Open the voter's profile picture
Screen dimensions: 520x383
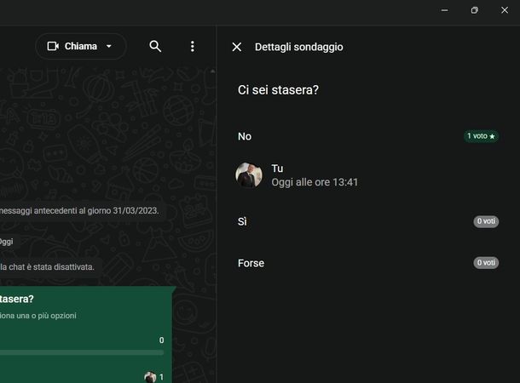point(249,175)
